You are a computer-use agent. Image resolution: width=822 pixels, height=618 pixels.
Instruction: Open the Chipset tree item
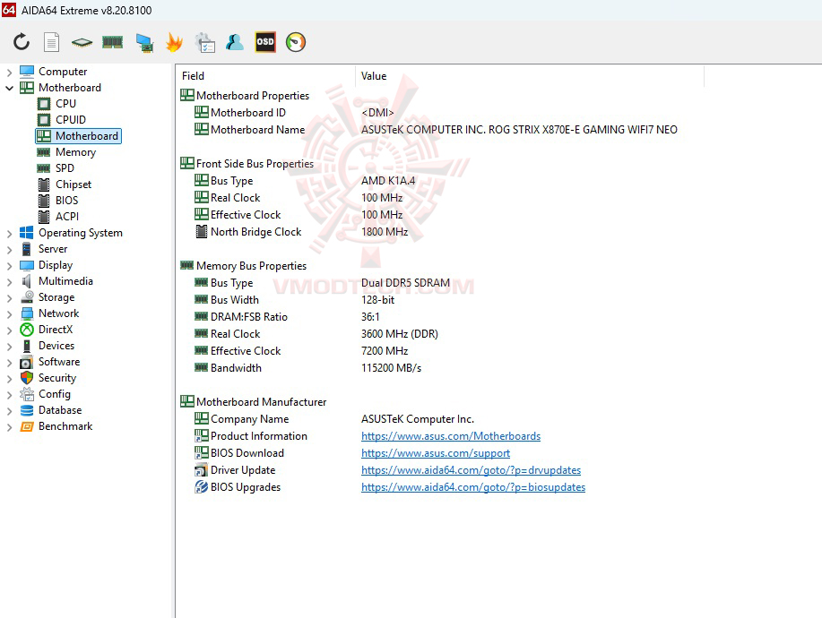click(74, 185)
